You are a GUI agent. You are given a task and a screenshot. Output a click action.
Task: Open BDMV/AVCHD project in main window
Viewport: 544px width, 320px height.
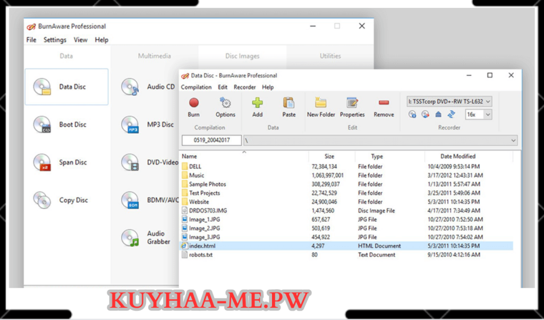[x=149, y=200]
